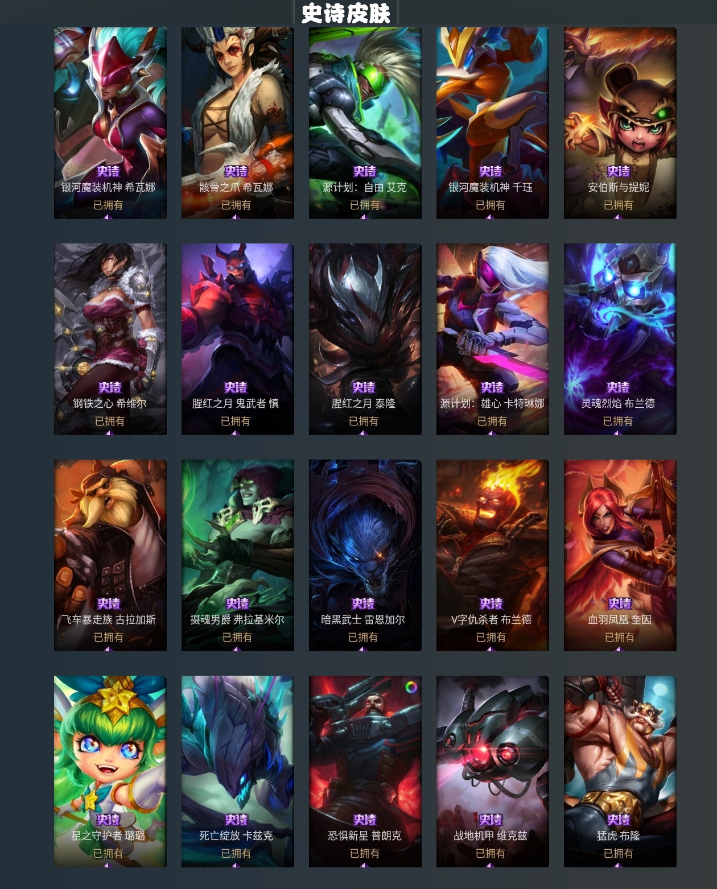The width and height of the screenshot is (717, 889).
Task: Choose the 银河魔装机神 千珏 skin
Action: [x=493, y=123]
